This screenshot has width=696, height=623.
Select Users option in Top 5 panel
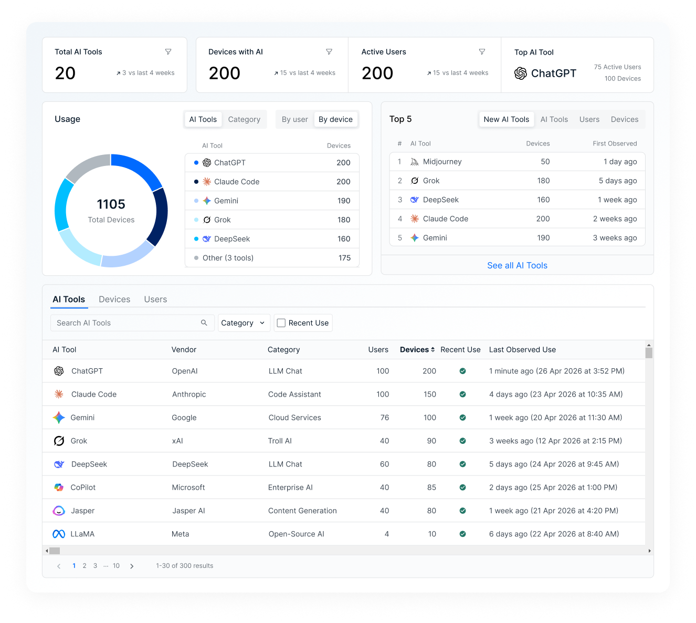[x=589, y=119]
